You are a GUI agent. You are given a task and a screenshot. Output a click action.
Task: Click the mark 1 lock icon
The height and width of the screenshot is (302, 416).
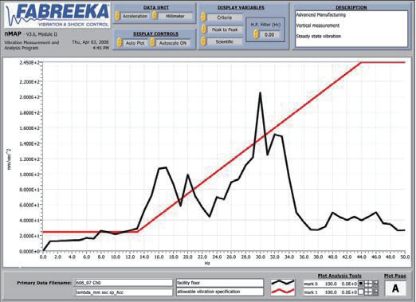click(x=375, y=292)
